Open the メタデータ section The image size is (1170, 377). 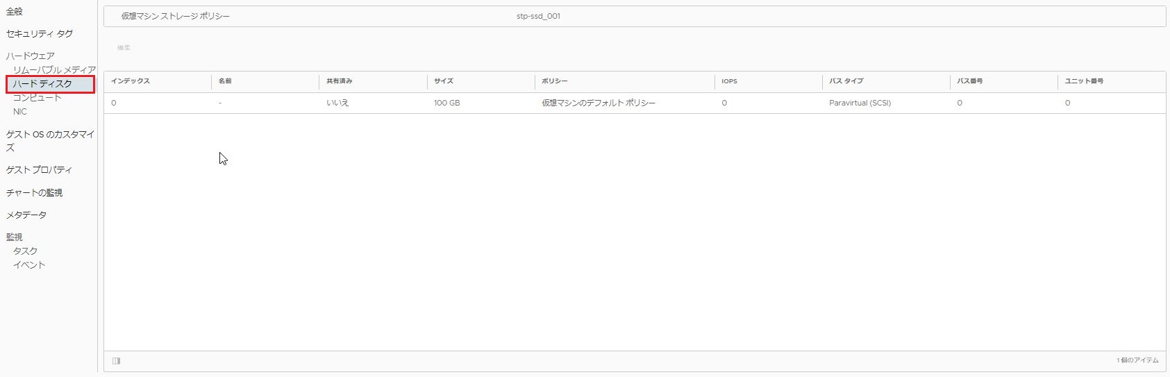(x=26, y=215)
